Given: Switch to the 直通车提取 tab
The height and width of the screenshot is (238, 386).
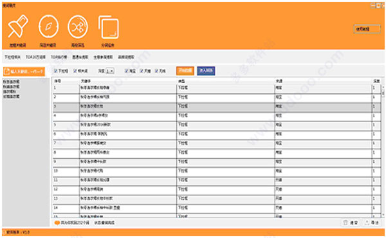Looking at the screenshot, I should point(80,57).
